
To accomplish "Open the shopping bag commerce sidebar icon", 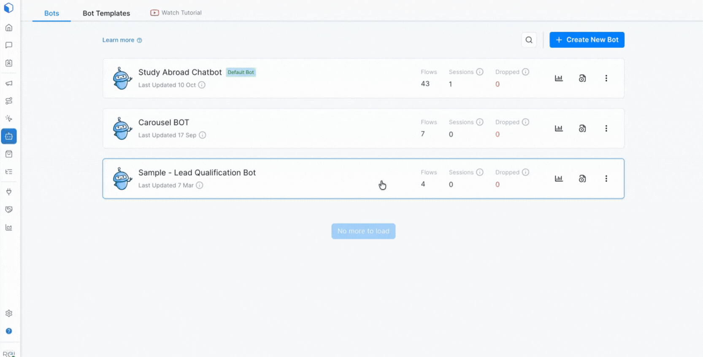I will point(9,154).
